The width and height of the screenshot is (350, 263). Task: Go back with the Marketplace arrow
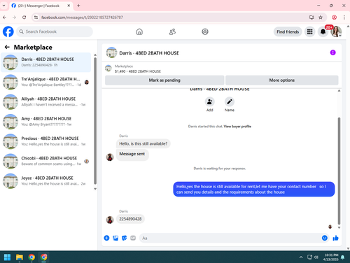(7, 47)
